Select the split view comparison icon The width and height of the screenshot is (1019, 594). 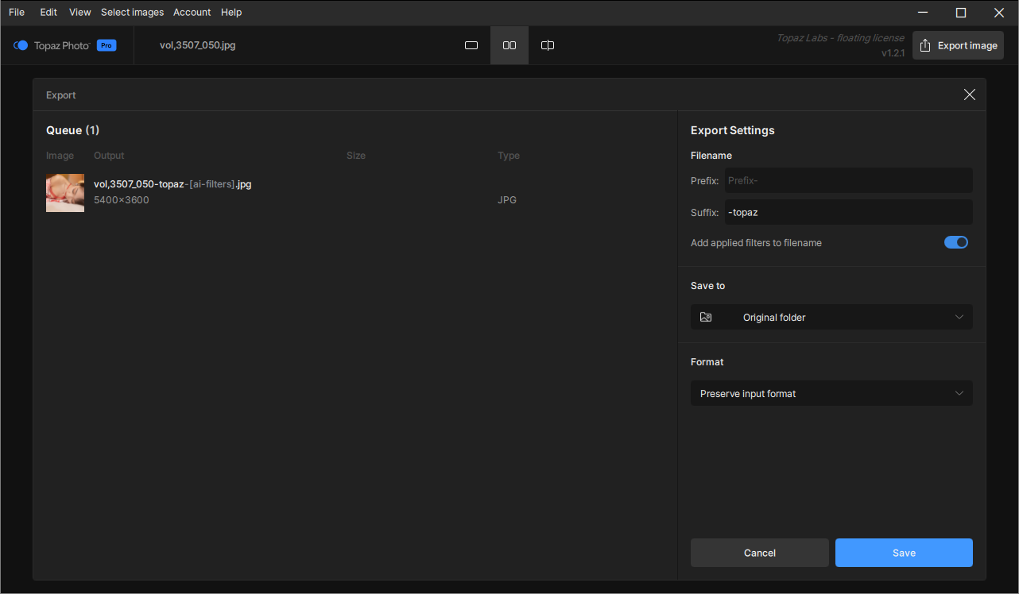[x=548, y=45]
